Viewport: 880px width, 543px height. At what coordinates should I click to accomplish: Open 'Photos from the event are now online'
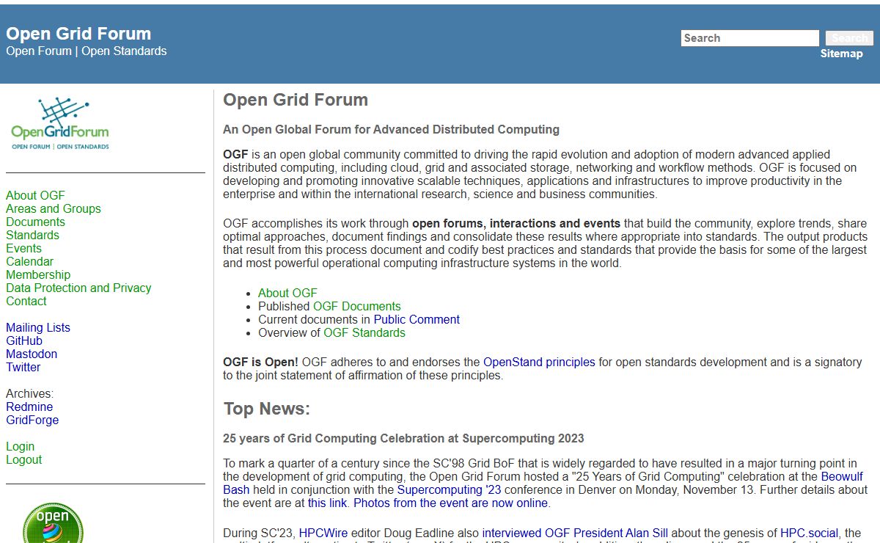point(450,503)
